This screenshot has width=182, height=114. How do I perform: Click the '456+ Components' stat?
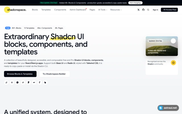(45, 28)
